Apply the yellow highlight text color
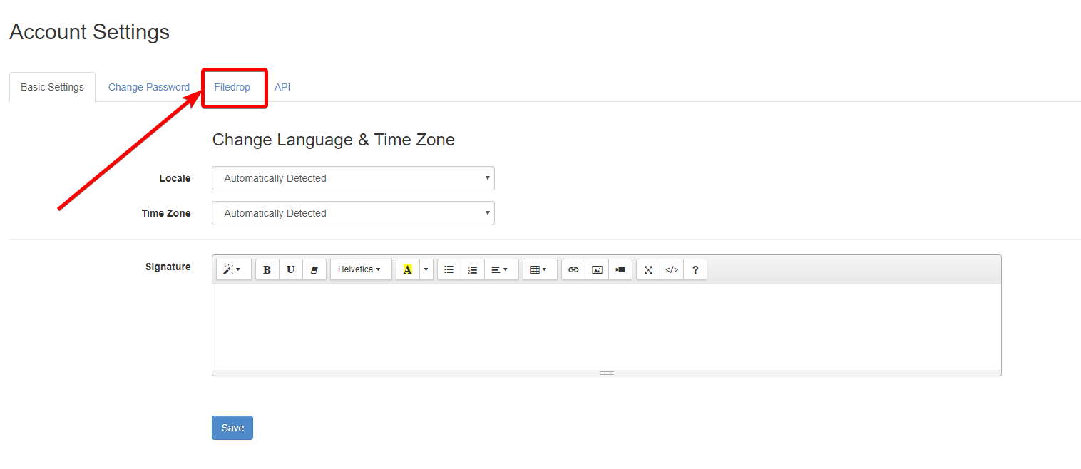 click(407, 269)
